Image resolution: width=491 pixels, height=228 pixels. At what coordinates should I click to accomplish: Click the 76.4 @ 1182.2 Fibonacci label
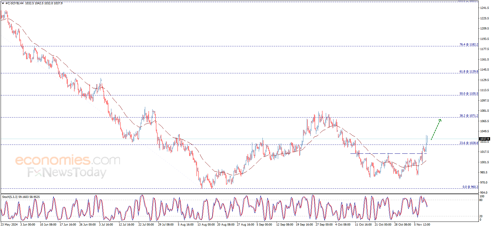point(469,44)
